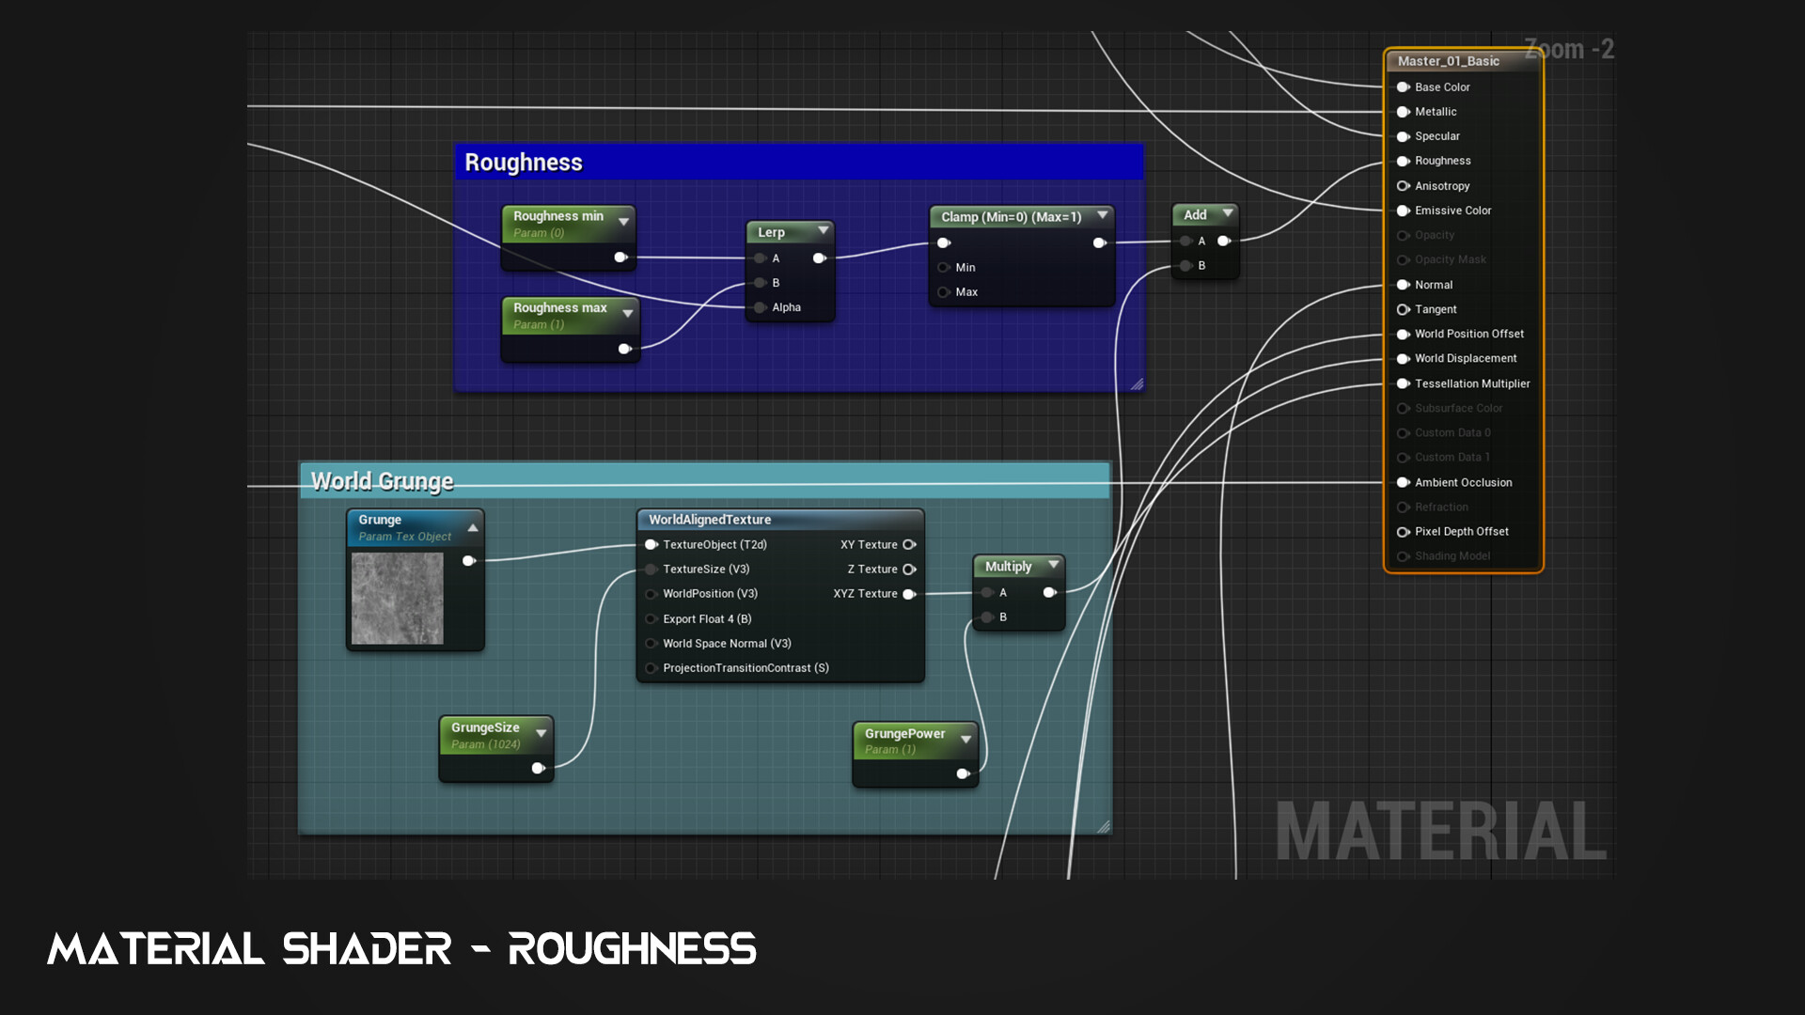Screen dimensions: 1805x1015
Task: Click the Anisotropy input pin
Action: pyautogui.click(x=1403, y=186)
